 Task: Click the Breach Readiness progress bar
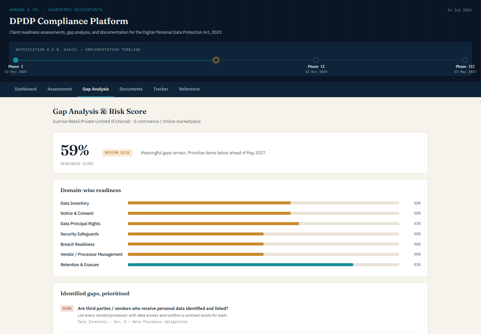[x=264, y=244]
